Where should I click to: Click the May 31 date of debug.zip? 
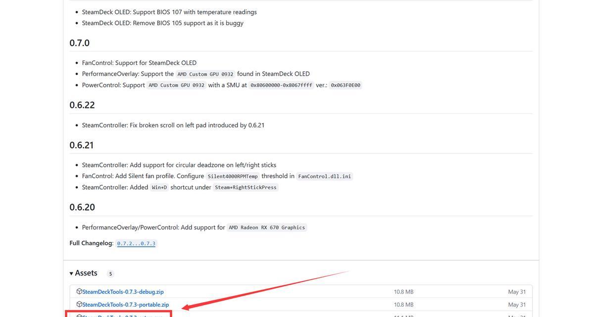[x=517, y=292]
